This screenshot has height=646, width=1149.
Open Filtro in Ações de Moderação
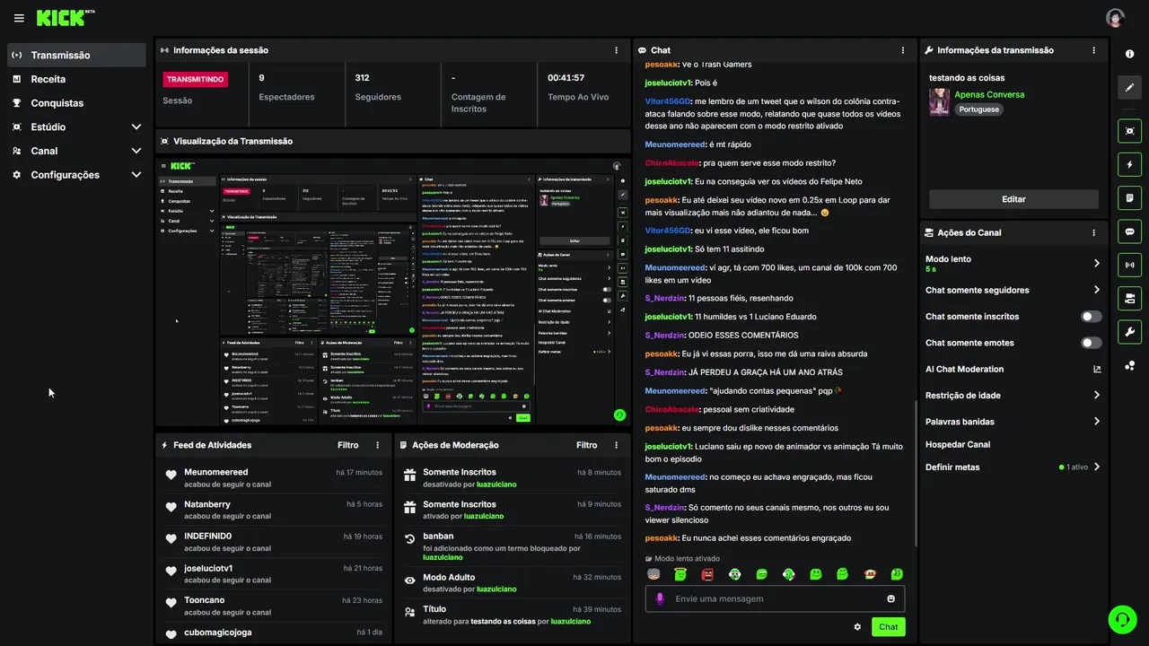click(586, 445)
